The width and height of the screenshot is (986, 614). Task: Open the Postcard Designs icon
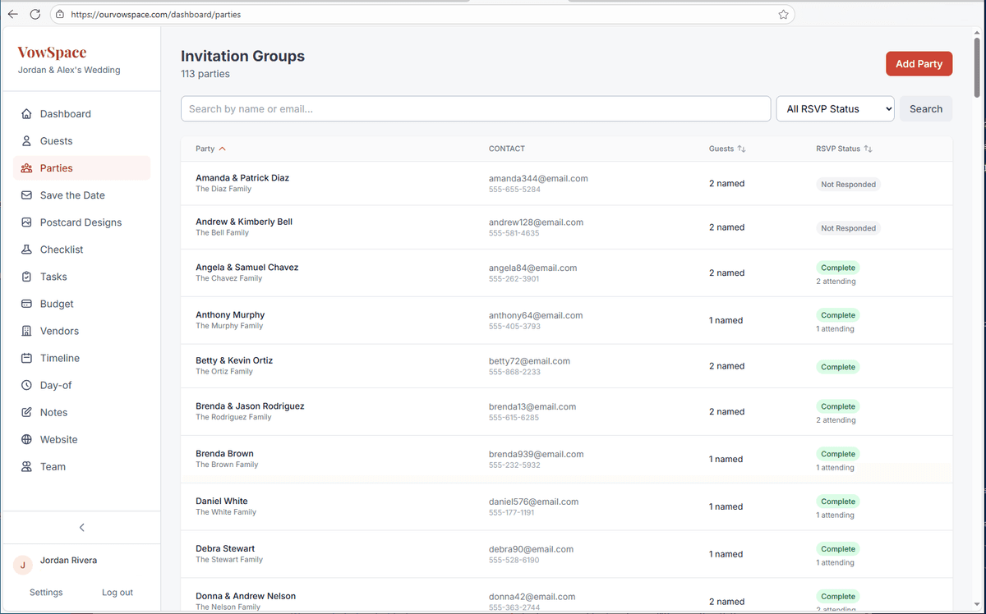[x=27, y=222]
